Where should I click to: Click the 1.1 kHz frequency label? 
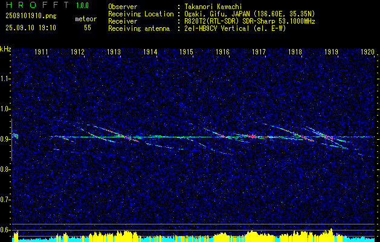coord(5,79)
